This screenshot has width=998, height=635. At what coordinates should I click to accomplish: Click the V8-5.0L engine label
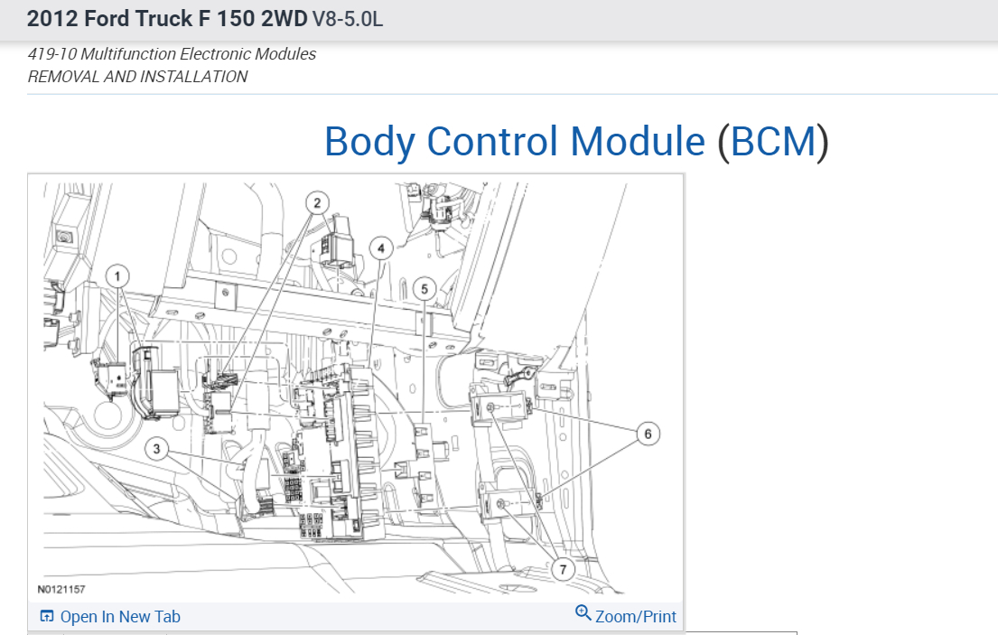point(347,18)
